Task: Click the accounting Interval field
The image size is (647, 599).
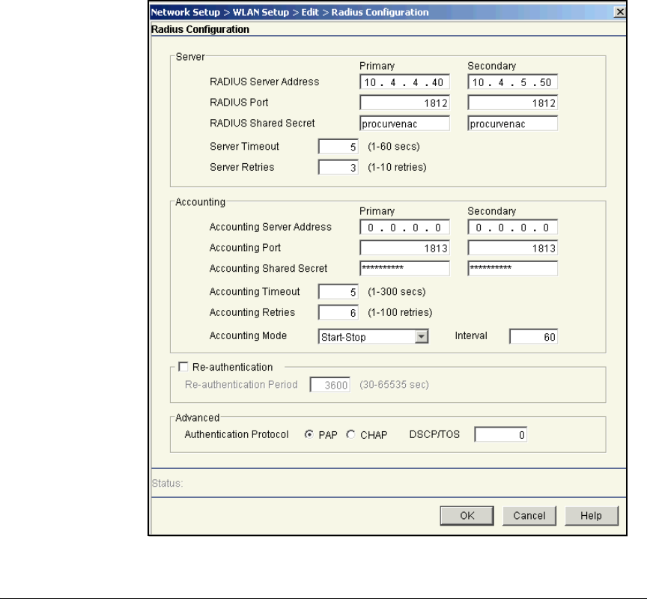Action: pos(533,336)
